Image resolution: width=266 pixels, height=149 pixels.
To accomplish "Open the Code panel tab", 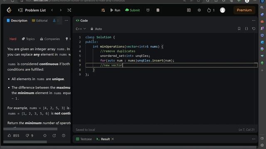I will (82, 21).
